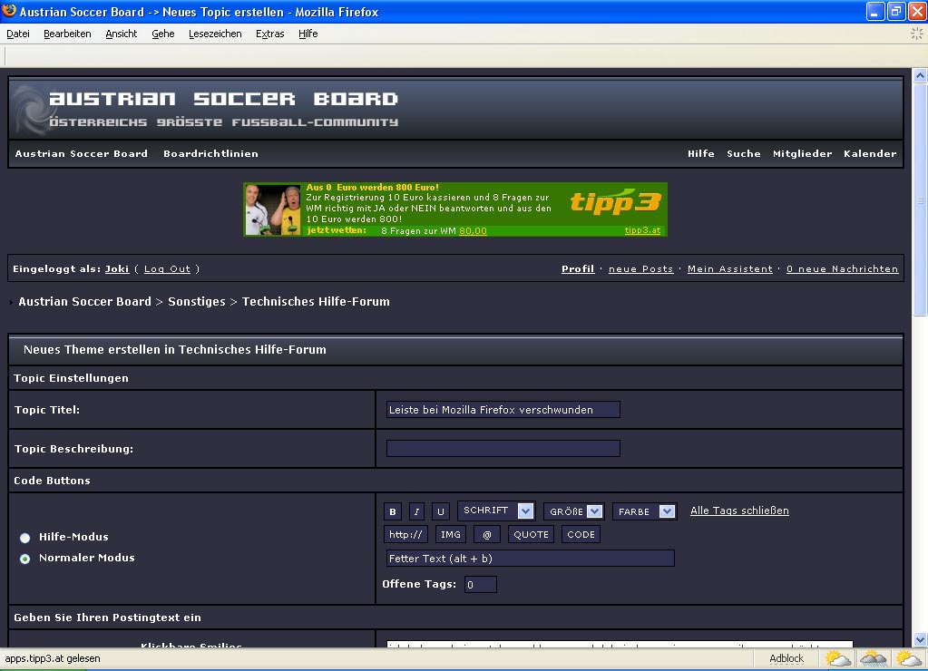
Task: Click the 80,00 odds link in banner
Action: point(473,230)
